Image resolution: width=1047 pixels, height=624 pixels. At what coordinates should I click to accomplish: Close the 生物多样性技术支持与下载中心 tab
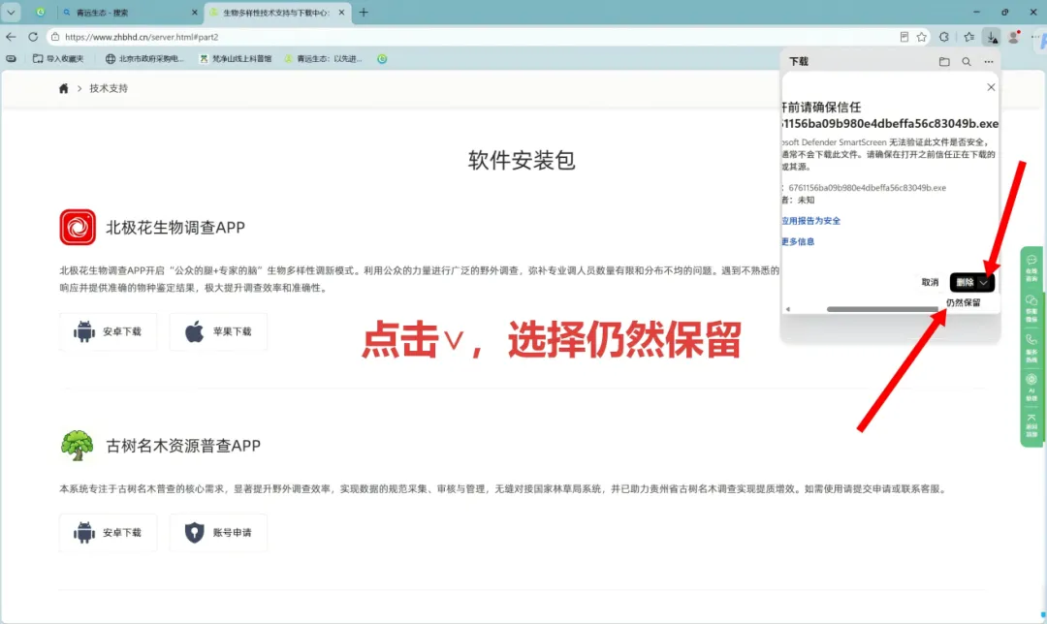(x=341, y=12)
